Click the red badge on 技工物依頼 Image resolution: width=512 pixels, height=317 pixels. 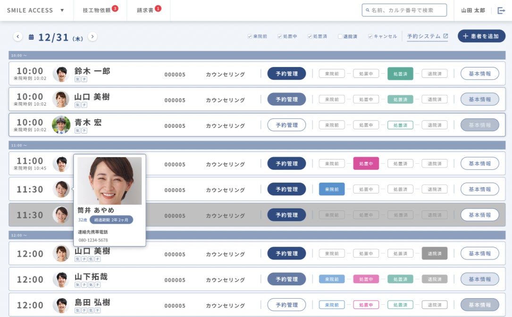click(x=115, y=8)
